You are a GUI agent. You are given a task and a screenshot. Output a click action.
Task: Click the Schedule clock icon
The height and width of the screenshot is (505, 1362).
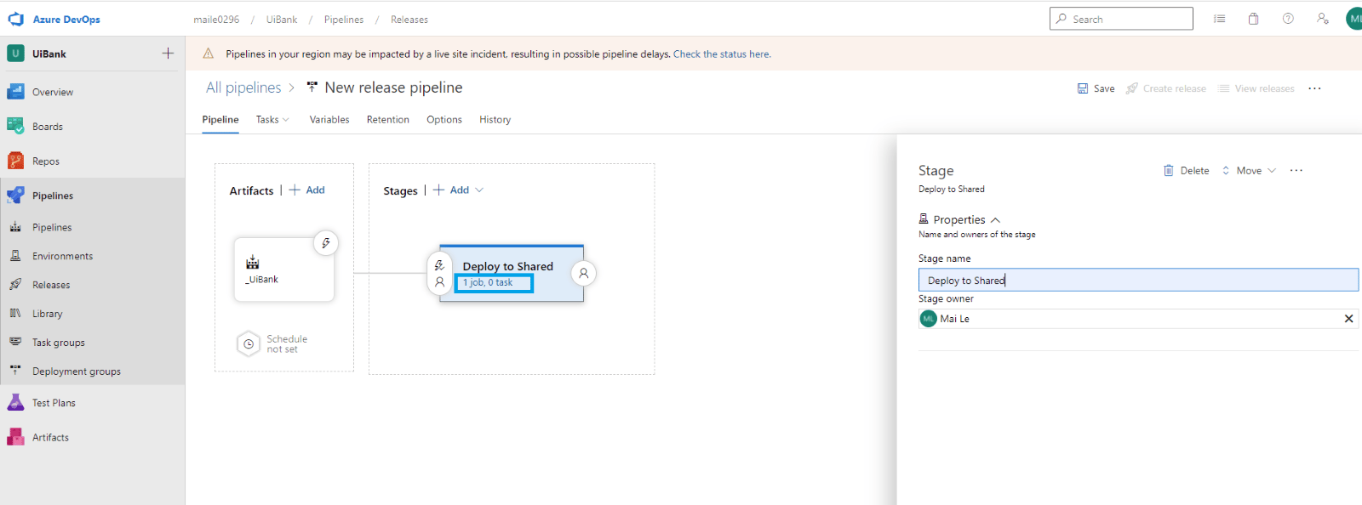(x=249, y=344)
